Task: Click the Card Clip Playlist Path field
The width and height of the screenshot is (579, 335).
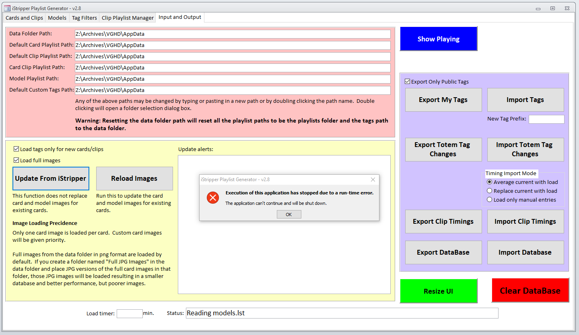Action: (x=233, y=68)
